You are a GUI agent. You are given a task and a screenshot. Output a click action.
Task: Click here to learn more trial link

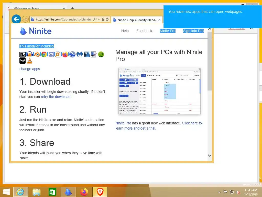pos(159,126)
